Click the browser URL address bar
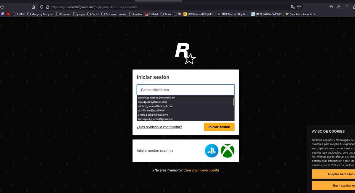The width and height of the screenshot is (355, 193). 170,7
